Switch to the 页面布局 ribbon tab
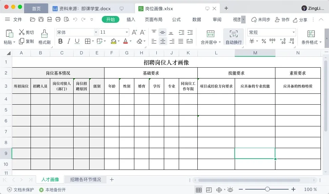 154,20
